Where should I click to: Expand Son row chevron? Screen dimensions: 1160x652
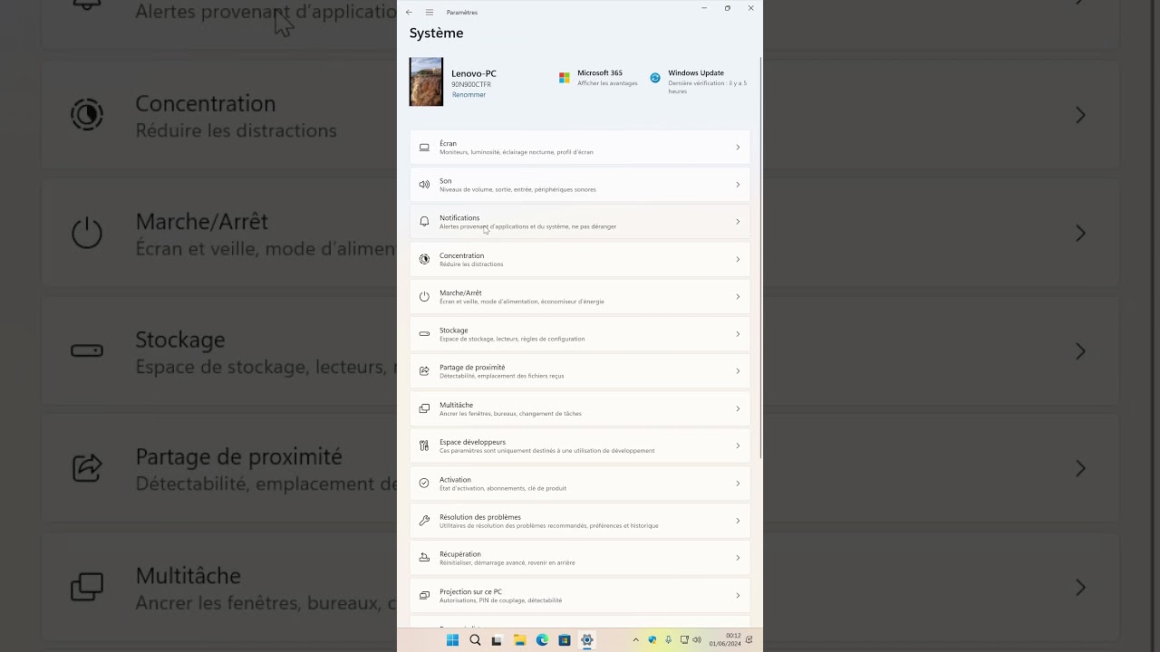coord(738,185)
